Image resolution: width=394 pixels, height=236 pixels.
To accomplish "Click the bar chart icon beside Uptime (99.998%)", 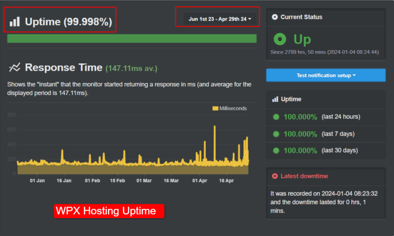I will 15,21.
